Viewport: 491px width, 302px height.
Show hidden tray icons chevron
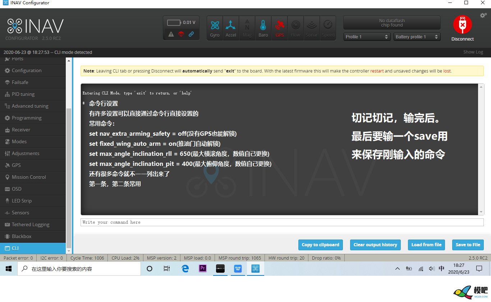(397, 269)
